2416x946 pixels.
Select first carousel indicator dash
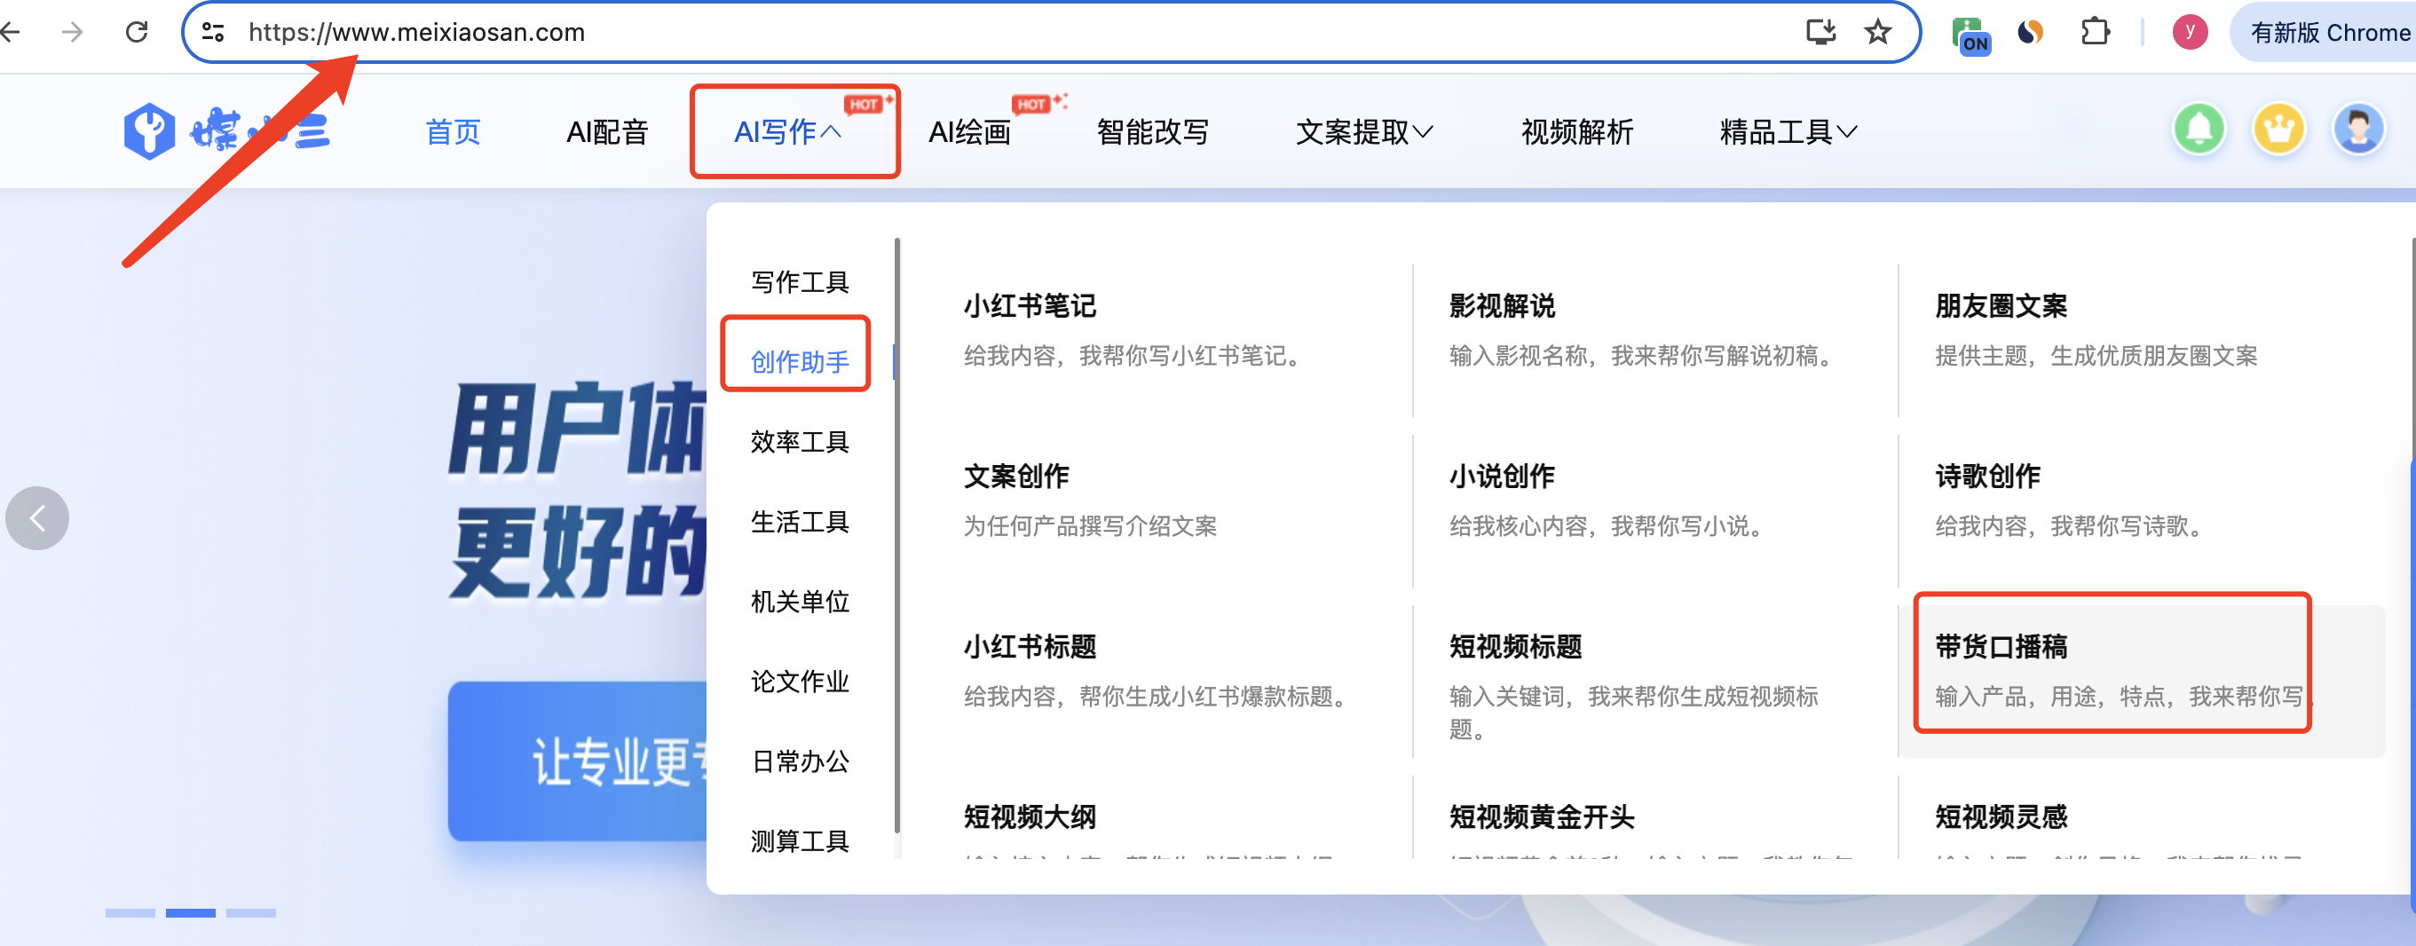(130, 912)
